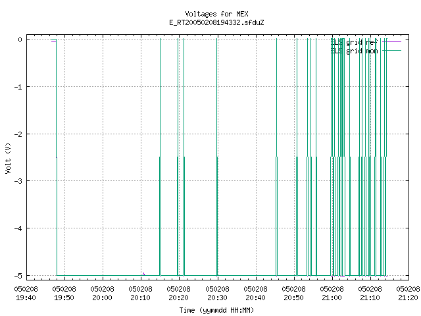Select the file name E_RT20050208194332.sfduZ

click(x=216, y=22)
